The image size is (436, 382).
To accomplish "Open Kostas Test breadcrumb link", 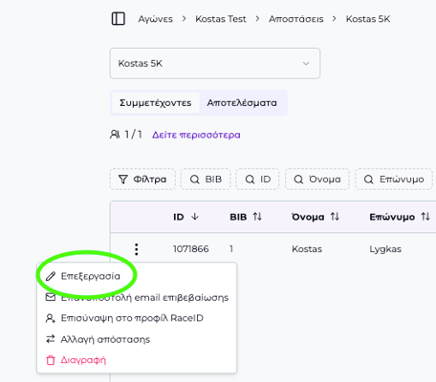I will pos(221,19).
